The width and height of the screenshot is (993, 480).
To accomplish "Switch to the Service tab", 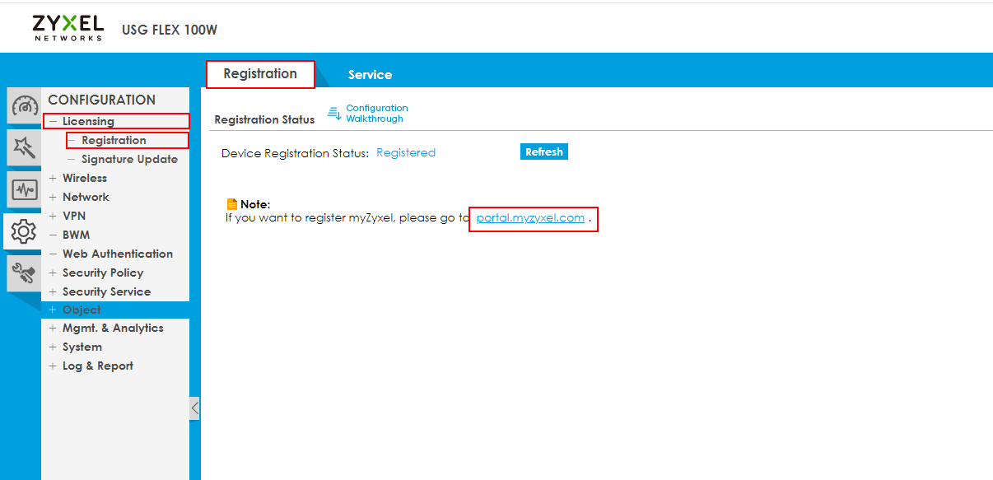I will (x=370, y=75).
